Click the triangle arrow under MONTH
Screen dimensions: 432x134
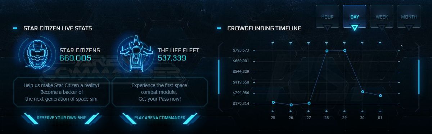(409, 27)
